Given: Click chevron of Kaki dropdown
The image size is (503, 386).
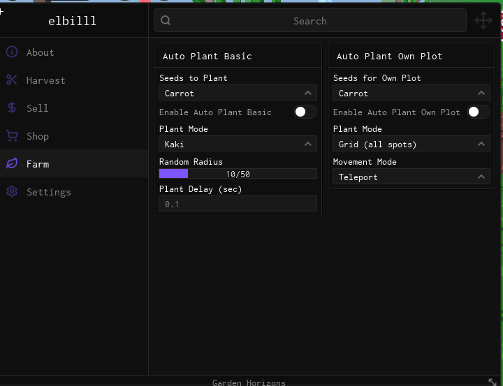Looking at the screenshot, I should 308,144.
